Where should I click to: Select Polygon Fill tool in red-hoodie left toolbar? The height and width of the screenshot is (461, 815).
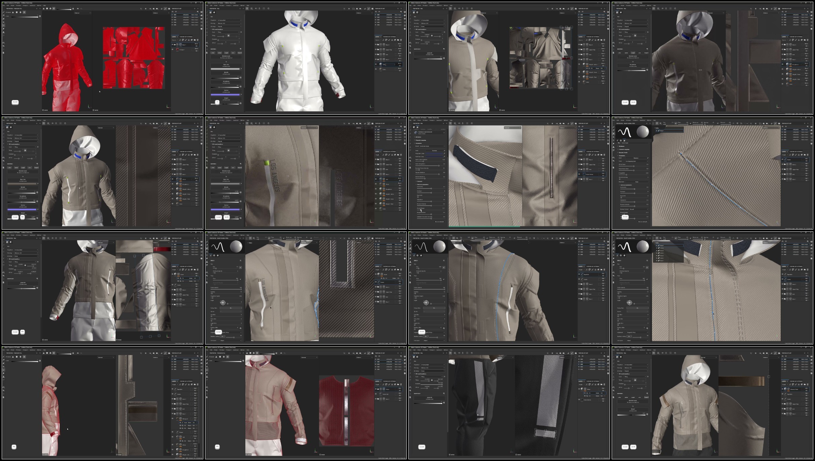click(4, 26)
